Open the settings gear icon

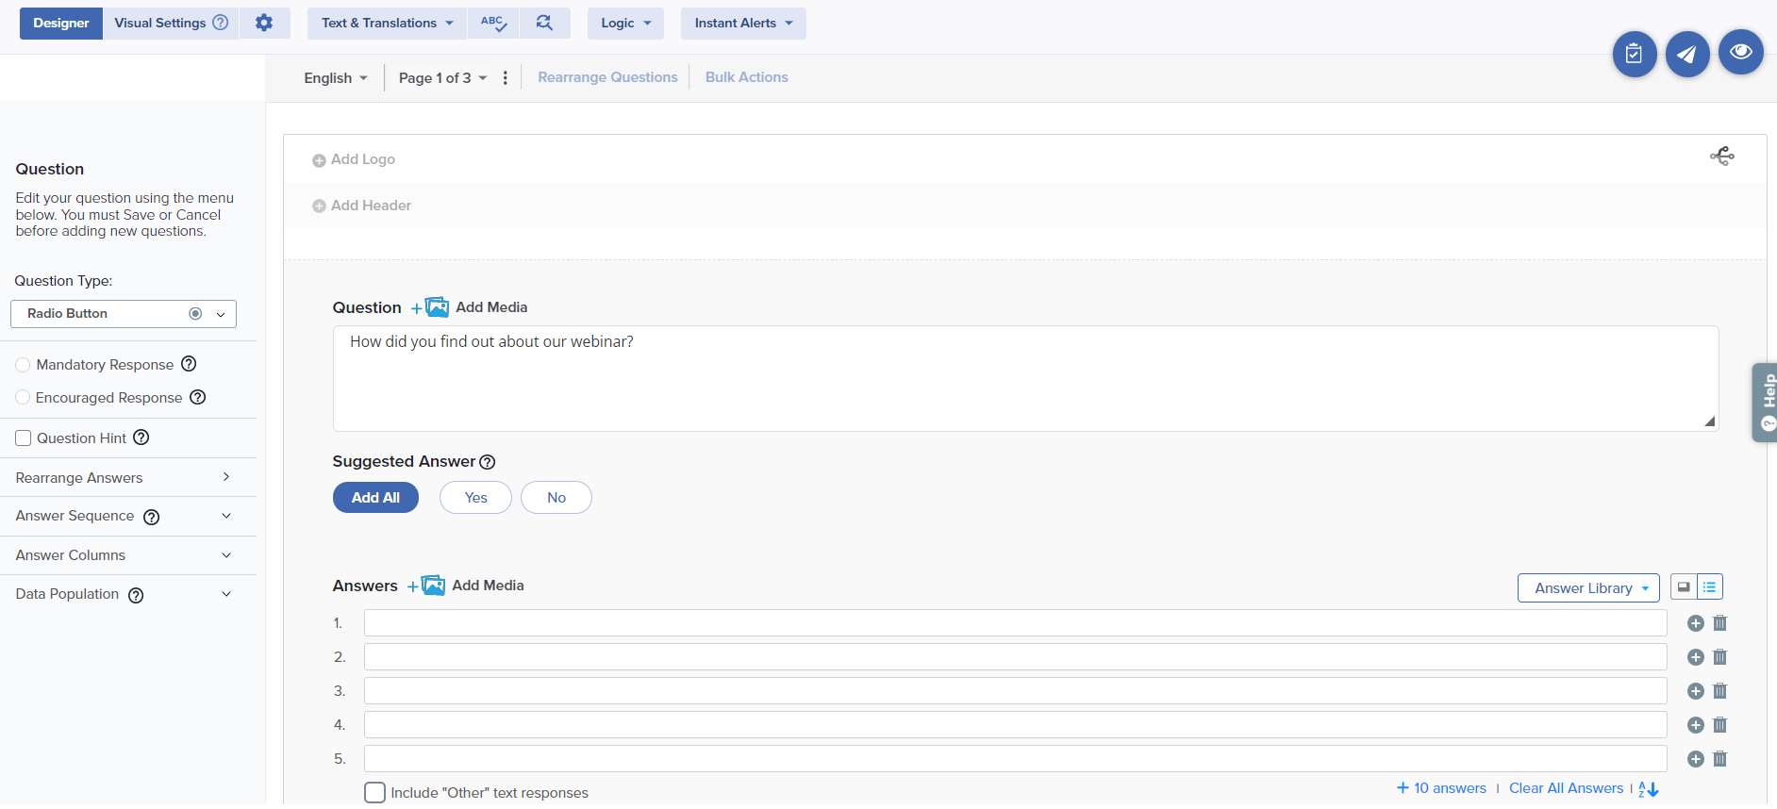click(264, 23)
